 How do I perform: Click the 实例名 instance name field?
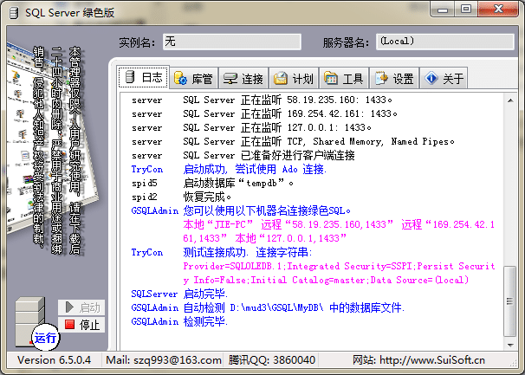(232, 42)
